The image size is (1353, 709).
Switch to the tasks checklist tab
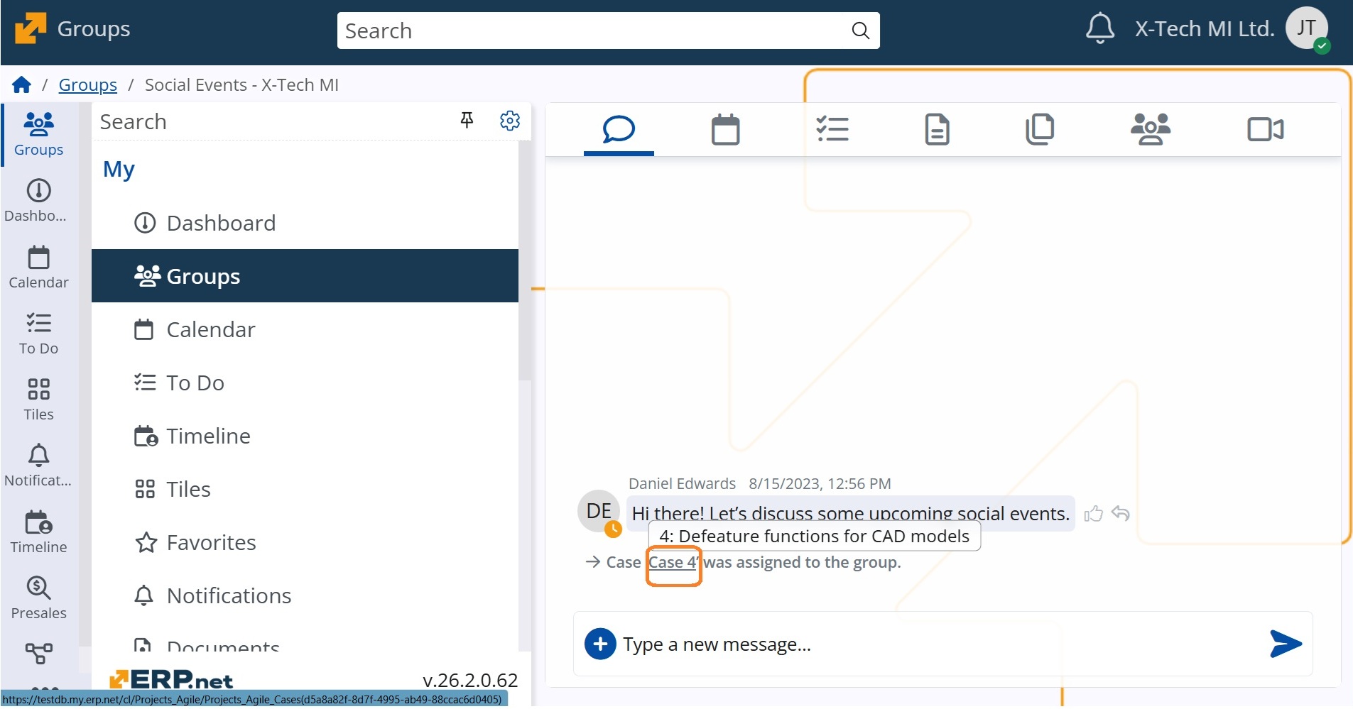point(832,130)
